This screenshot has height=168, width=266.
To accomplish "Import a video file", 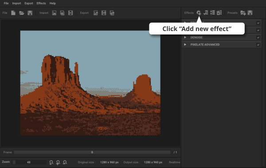I will pos(70,13).
